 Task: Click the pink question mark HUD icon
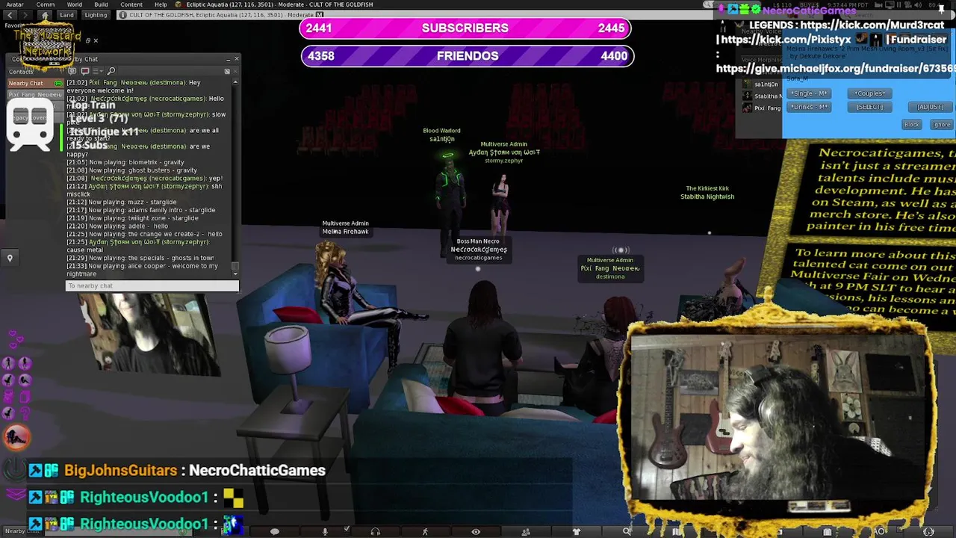point(25,412)
